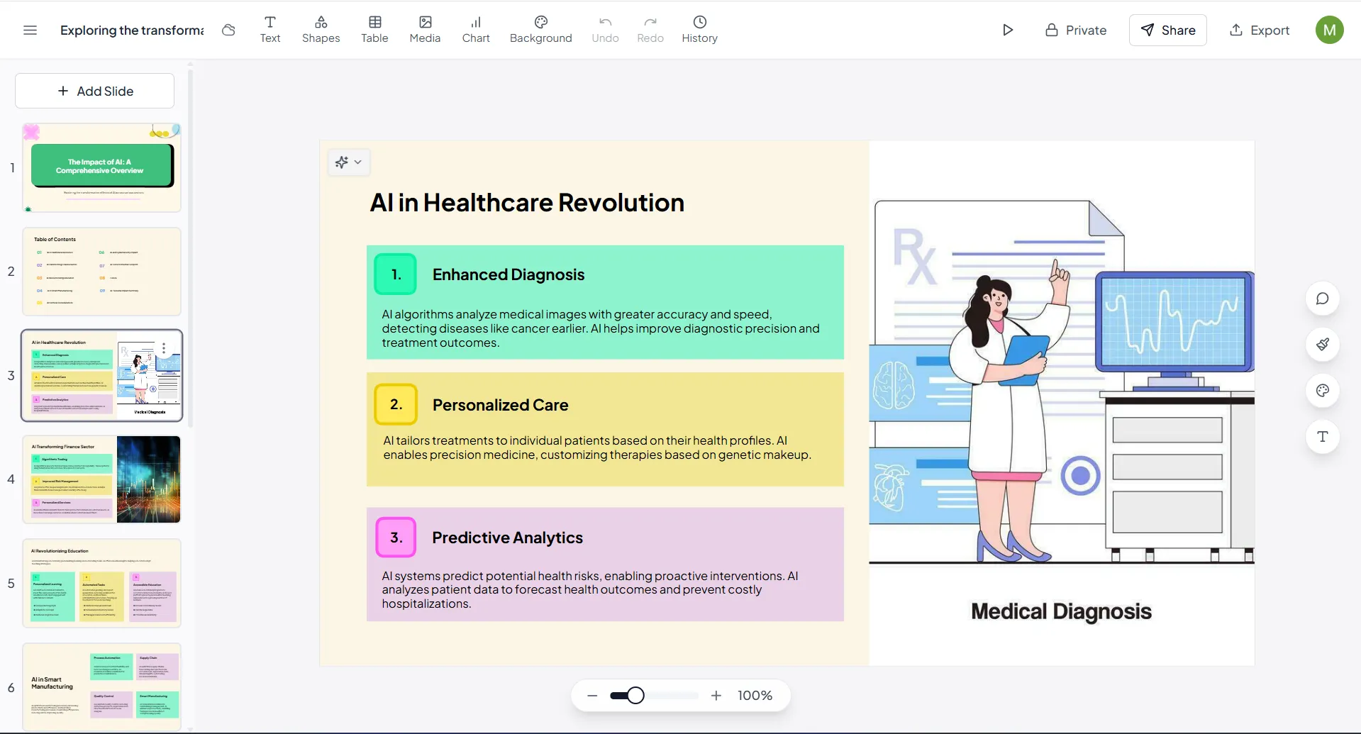Expand the AI magic layout dropdown

pyautogui.click(x=349, y=162)
